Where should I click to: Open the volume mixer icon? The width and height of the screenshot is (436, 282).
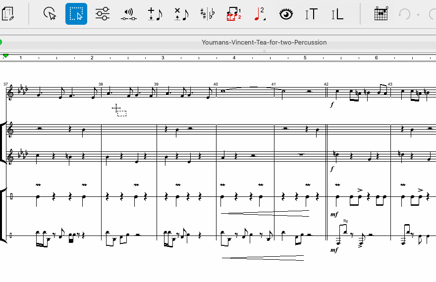pyautogui.click(x=129, y=14)
